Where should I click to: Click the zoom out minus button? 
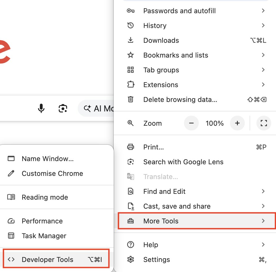[x=191, y=123]
